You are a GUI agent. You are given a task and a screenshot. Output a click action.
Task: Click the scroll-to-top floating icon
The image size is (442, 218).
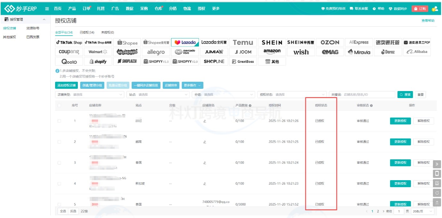(437, 202)
